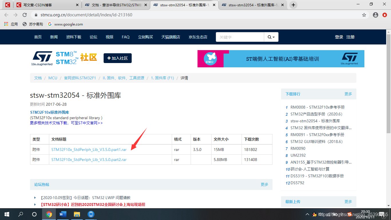The image size is (391, 220).
Task: Go to 1. 固件库 (F1) breadcrumb
Action: pos(162,78)
